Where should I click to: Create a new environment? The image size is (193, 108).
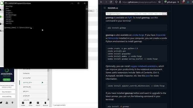pyautogui.click(x=23, y=104)
